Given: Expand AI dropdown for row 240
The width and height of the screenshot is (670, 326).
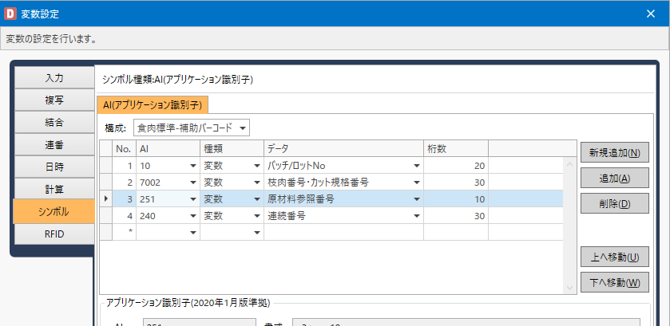Looking at the screenshot, I should pyautogui.click(x=193, y=216).
